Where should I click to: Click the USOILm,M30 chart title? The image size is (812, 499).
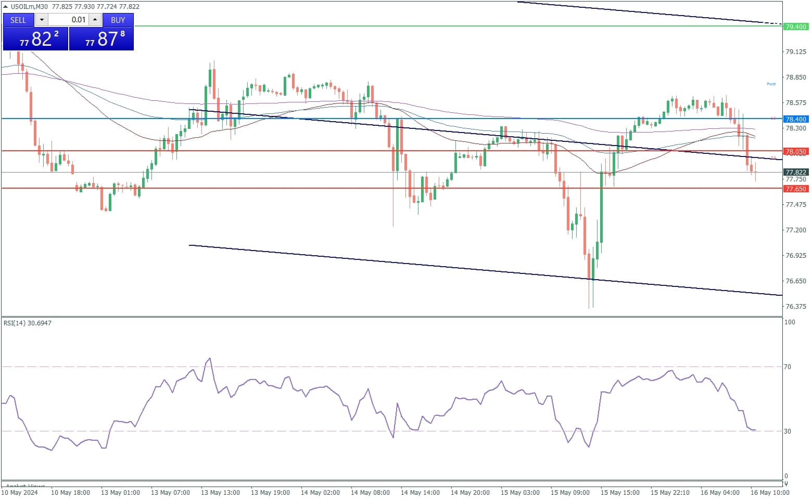click(x=29, y=7)
